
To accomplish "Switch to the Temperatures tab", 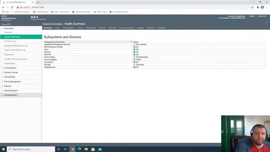I will tap(68, 28).
